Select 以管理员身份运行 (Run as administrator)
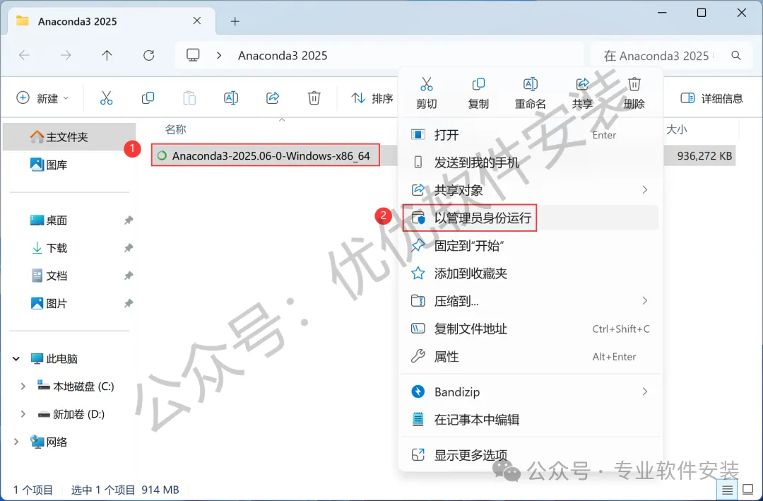Viewport: 763px width, 501px height. click(531, 218)
